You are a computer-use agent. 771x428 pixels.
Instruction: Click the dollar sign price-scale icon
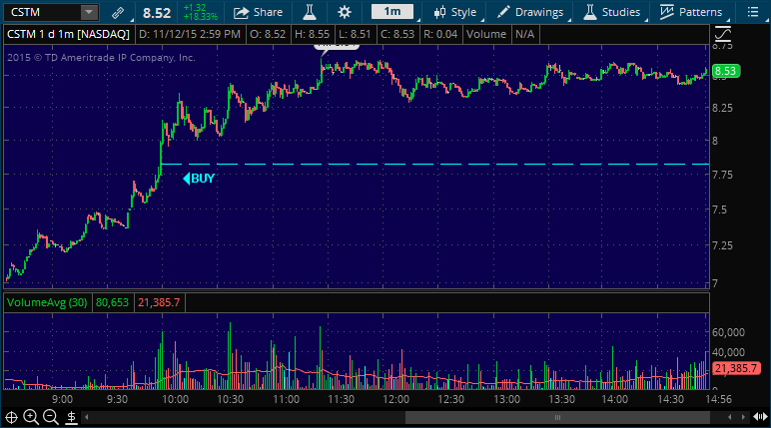pyautogui.click(x=71, y=417)
